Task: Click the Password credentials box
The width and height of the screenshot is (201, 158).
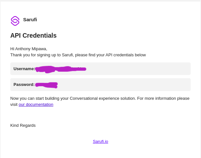Action: pyautogui.click(x=100, y=85)
